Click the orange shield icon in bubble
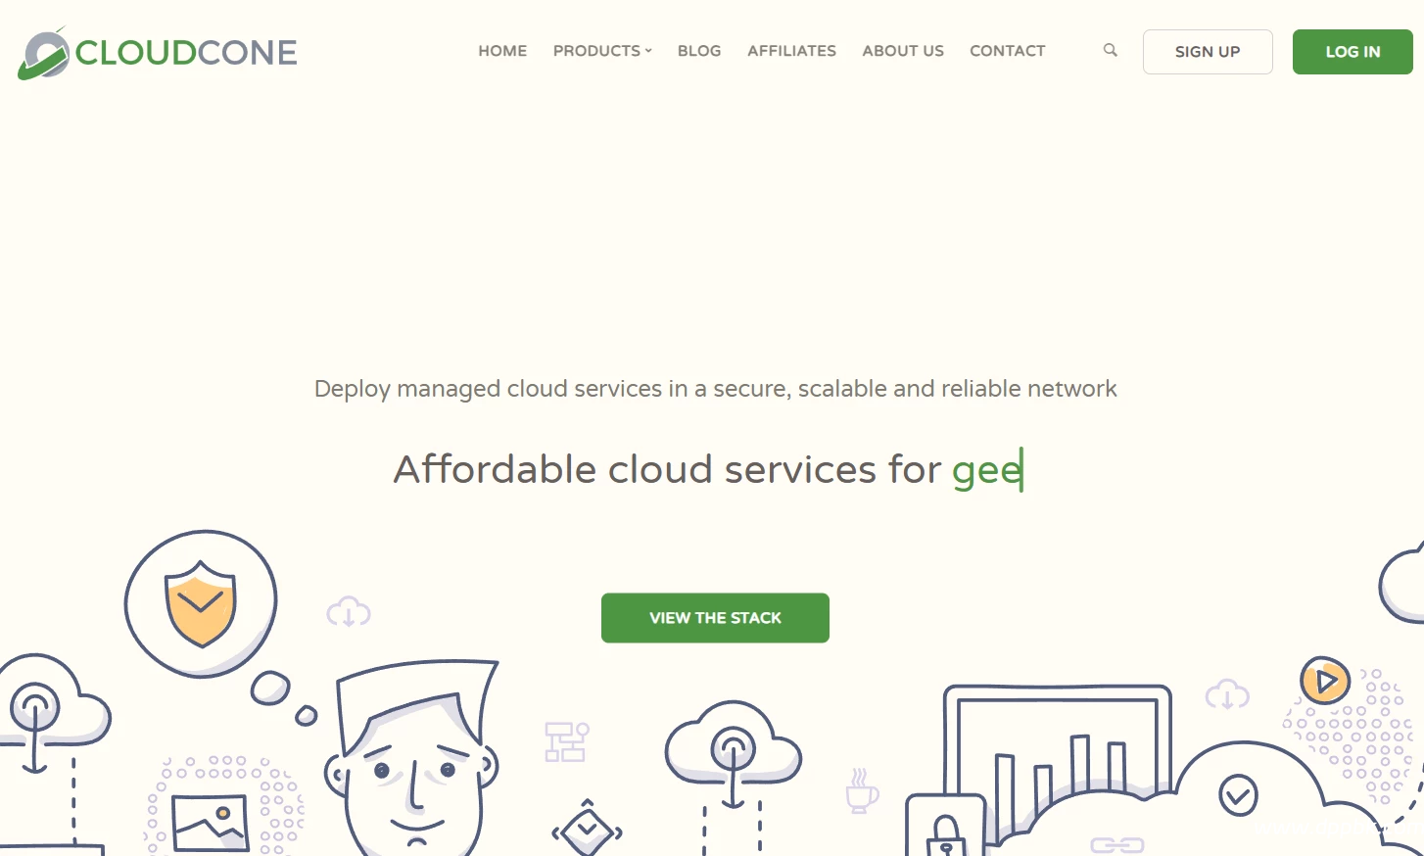This screenshot has height=856, width=1424. [201, 603]
